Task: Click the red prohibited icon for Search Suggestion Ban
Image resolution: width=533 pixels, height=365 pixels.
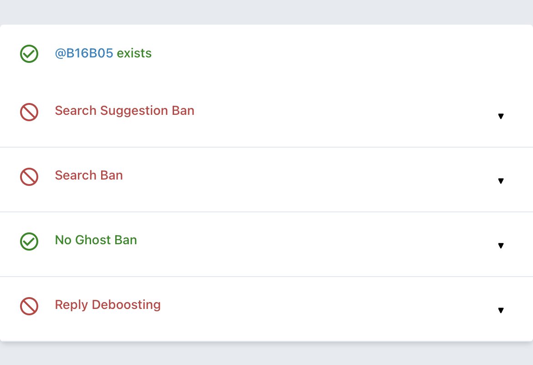Action: 29,112
